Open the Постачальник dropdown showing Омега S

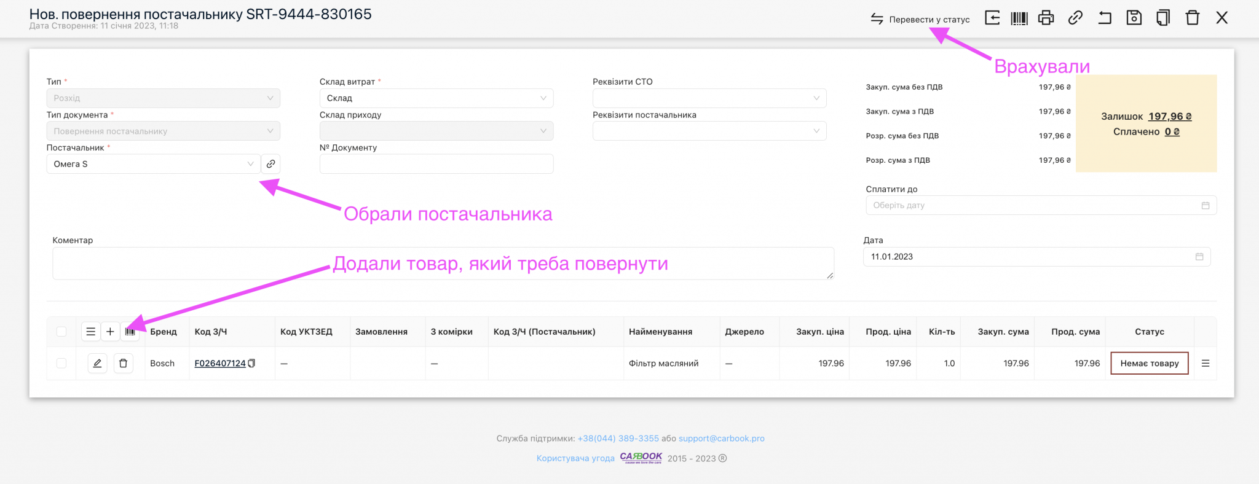click(153, 164)
